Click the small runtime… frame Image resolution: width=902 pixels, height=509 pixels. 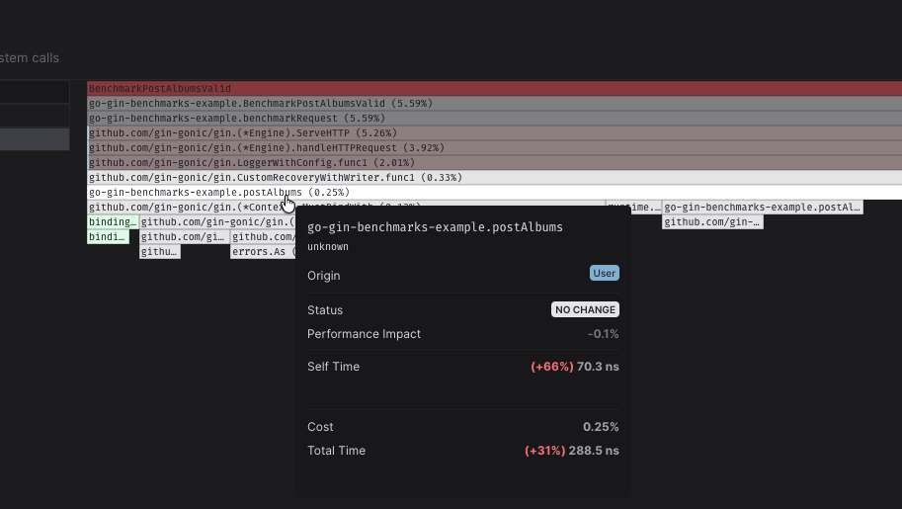click(x=633, y=208)
